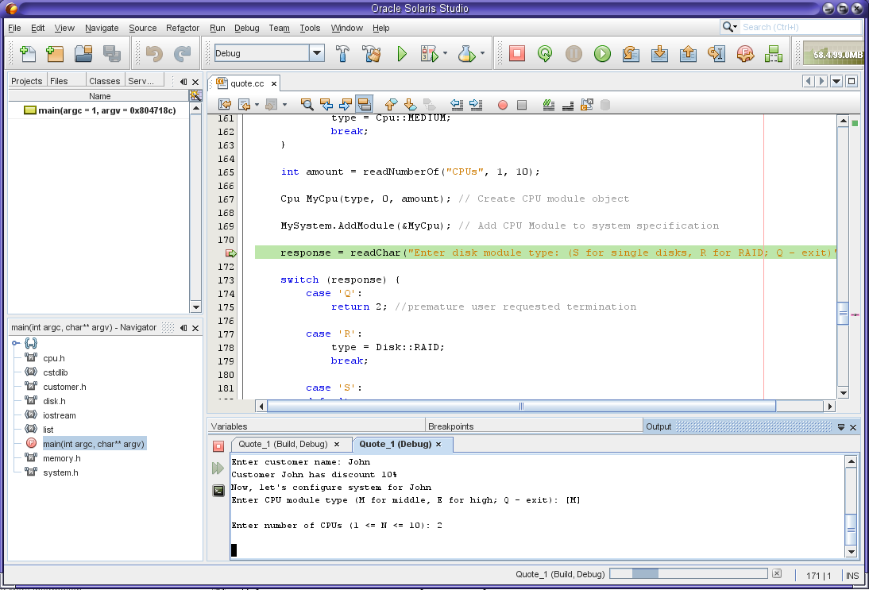The width and height of the screenshot is (869, 590).
Task: Click the Step Over debugger icon
Action: [631, 53]
